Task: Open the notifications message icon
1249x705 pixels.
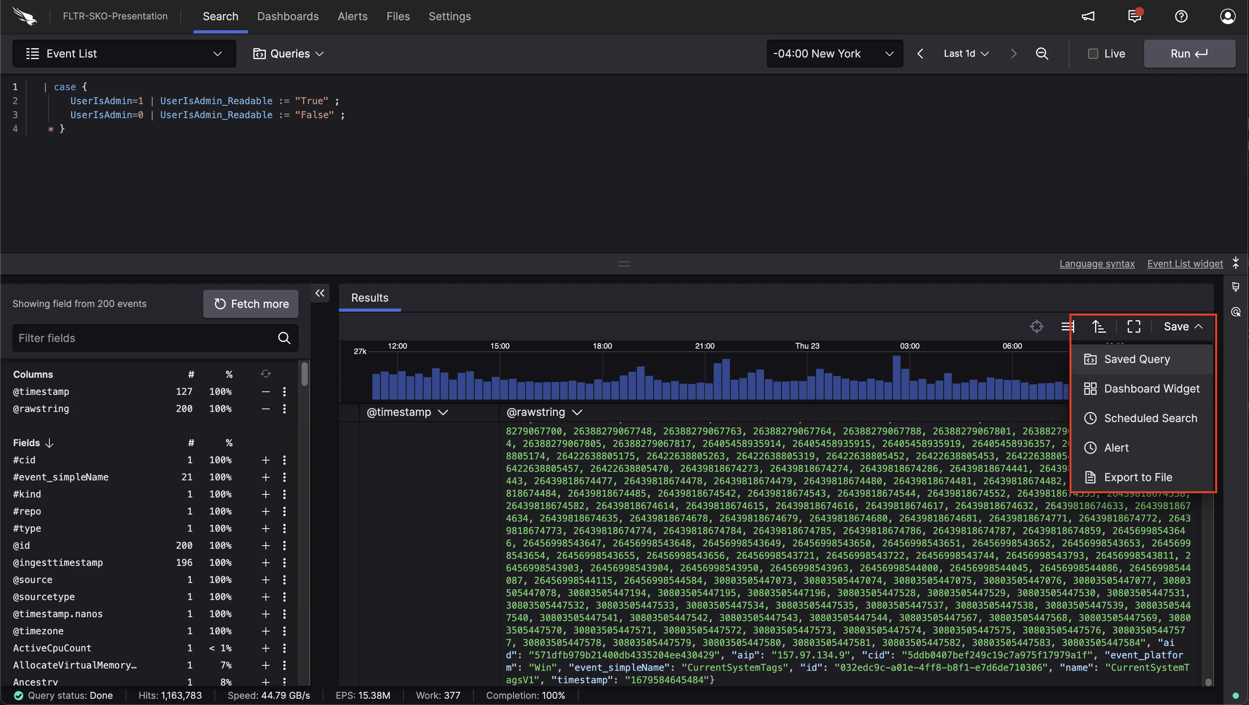Action: click(1135, 16)
